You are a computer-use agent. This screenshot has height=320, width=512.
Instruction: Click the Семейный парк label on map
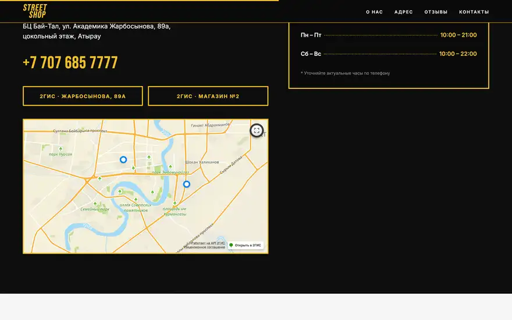click(x=95, y=209)
